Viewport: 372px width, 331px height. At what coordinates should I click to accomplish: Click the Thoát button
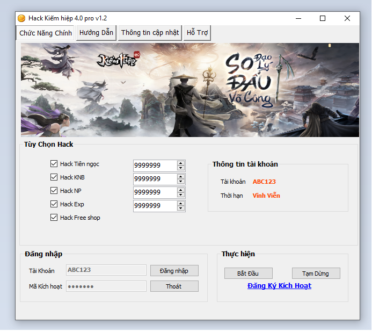[174, 286]
